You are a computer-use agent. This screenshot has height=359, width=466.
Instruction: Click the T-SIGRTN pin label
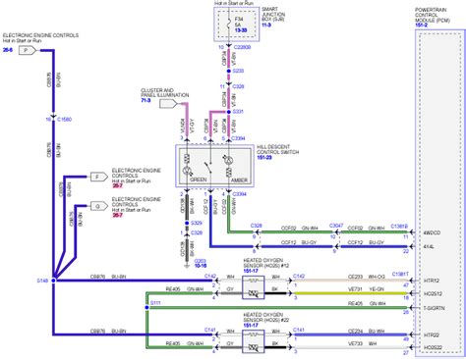click(434, 308)
